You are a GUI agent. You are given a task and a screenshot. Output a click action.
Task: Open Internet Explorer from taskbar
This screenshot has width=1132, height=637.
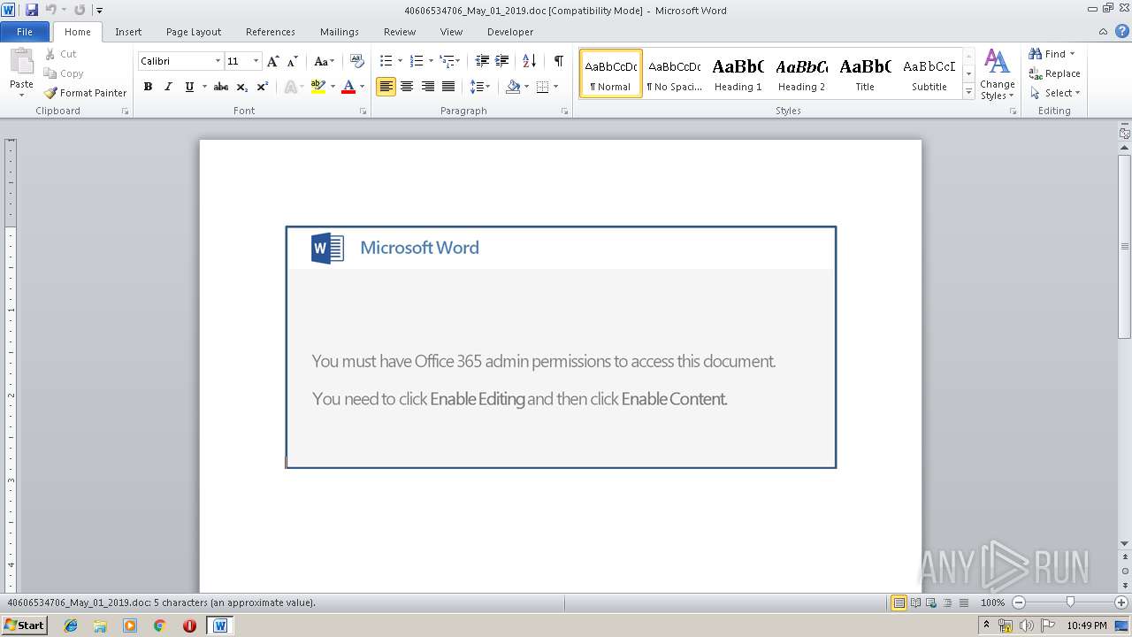point(71,625)
